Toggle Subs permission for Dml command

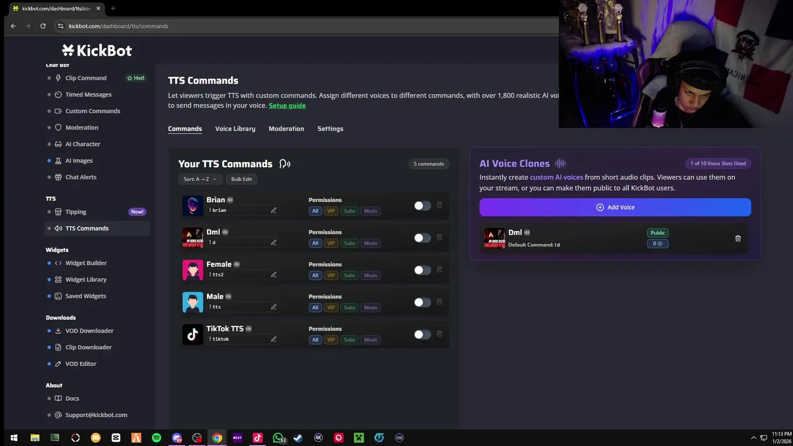[x=349, y=243]
